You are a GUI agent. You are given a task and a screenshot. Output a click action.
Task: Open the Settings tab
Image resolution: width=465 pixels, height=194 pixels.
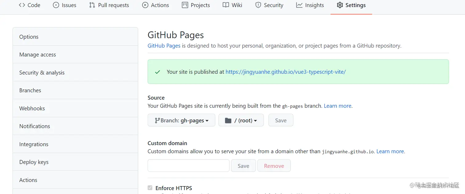(x=351, y=5)
